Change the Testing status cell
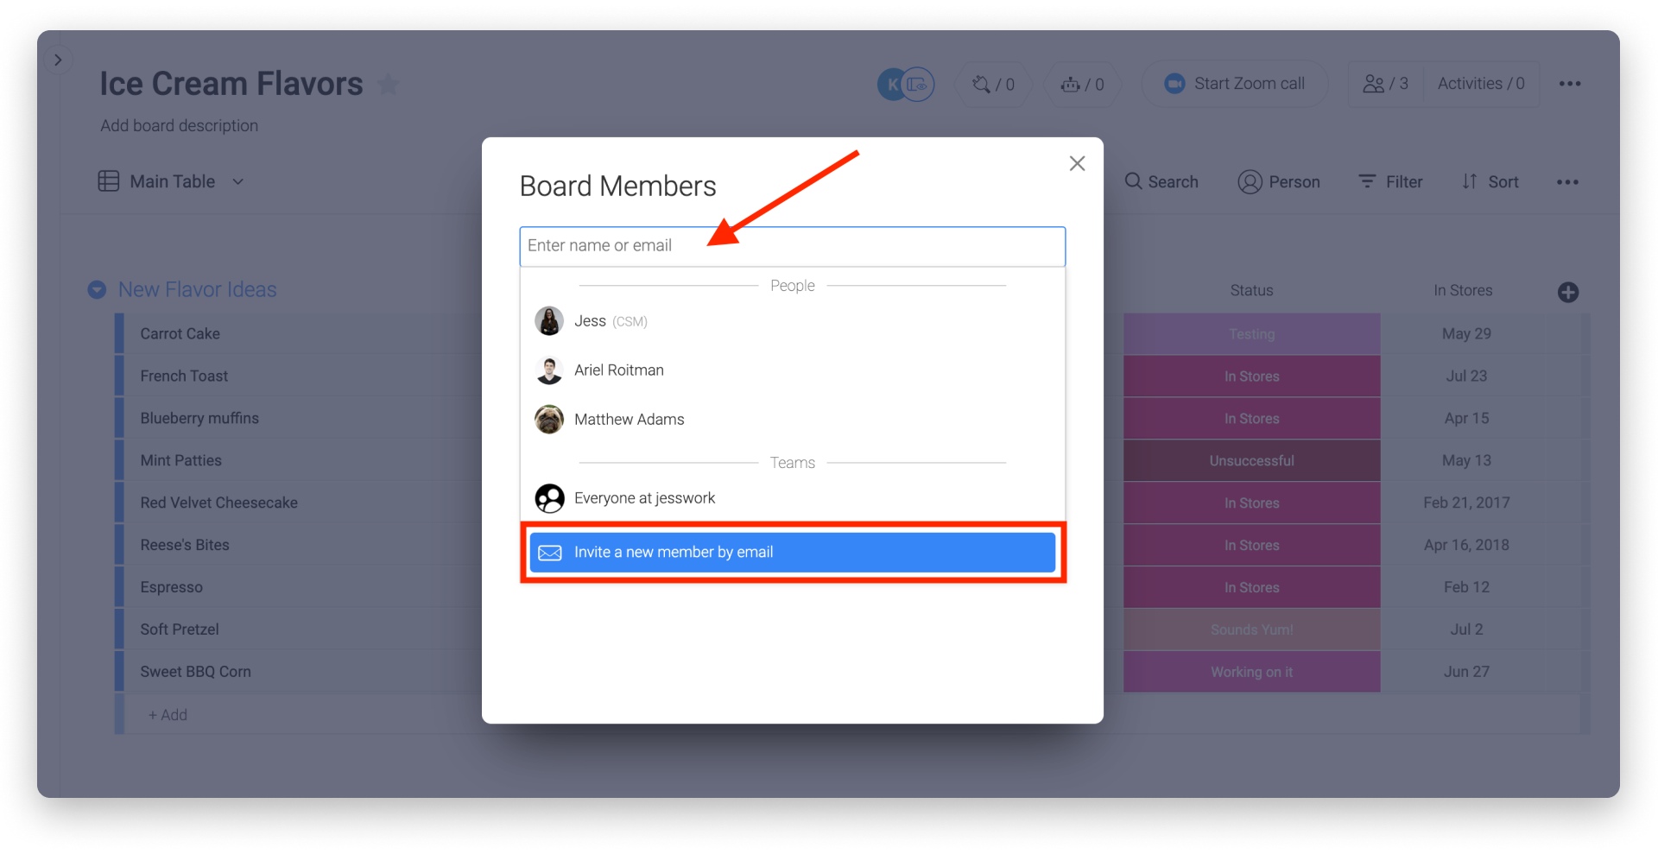This screenshot has width=1658, height=854. pyautogui.click(x=1251, y=334)
